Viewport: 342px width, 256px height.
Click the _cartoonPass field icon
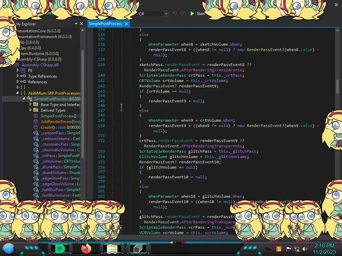pyautogui.click(x=36, y=133)
